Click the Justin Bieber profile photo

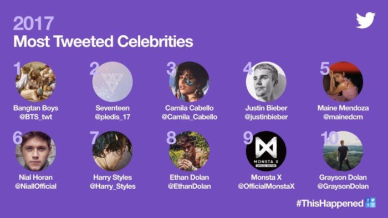(x=266, y=82)
